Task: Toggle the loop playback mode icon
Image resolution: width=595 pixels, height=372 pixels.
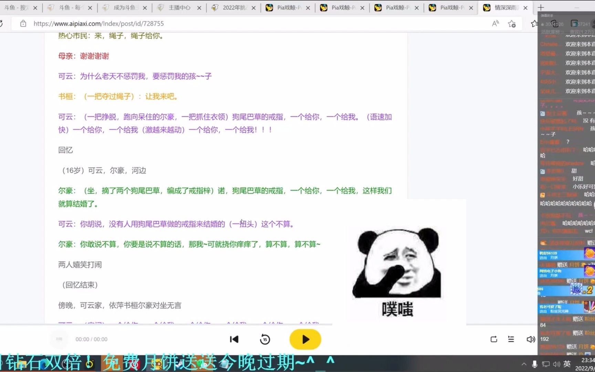Action: [x=494, y=339]
